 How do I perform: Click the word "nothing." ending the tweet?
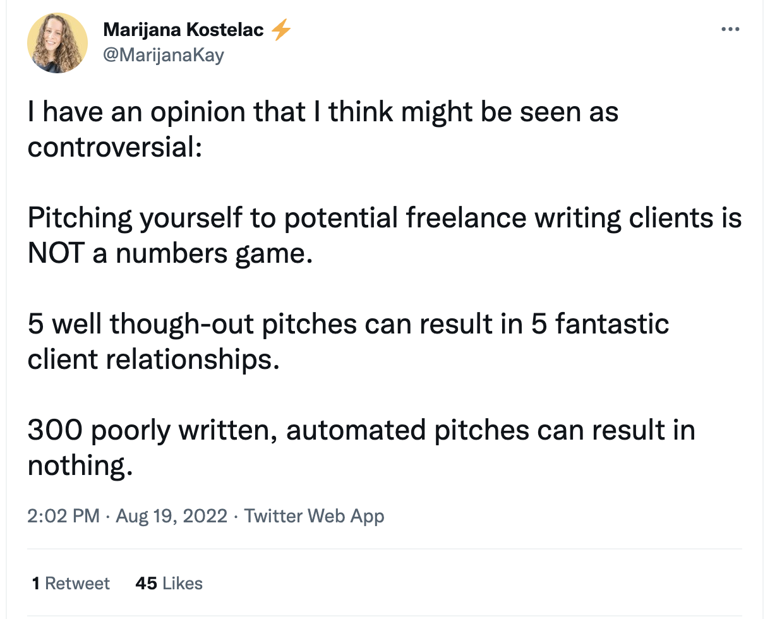click(80, 466)
